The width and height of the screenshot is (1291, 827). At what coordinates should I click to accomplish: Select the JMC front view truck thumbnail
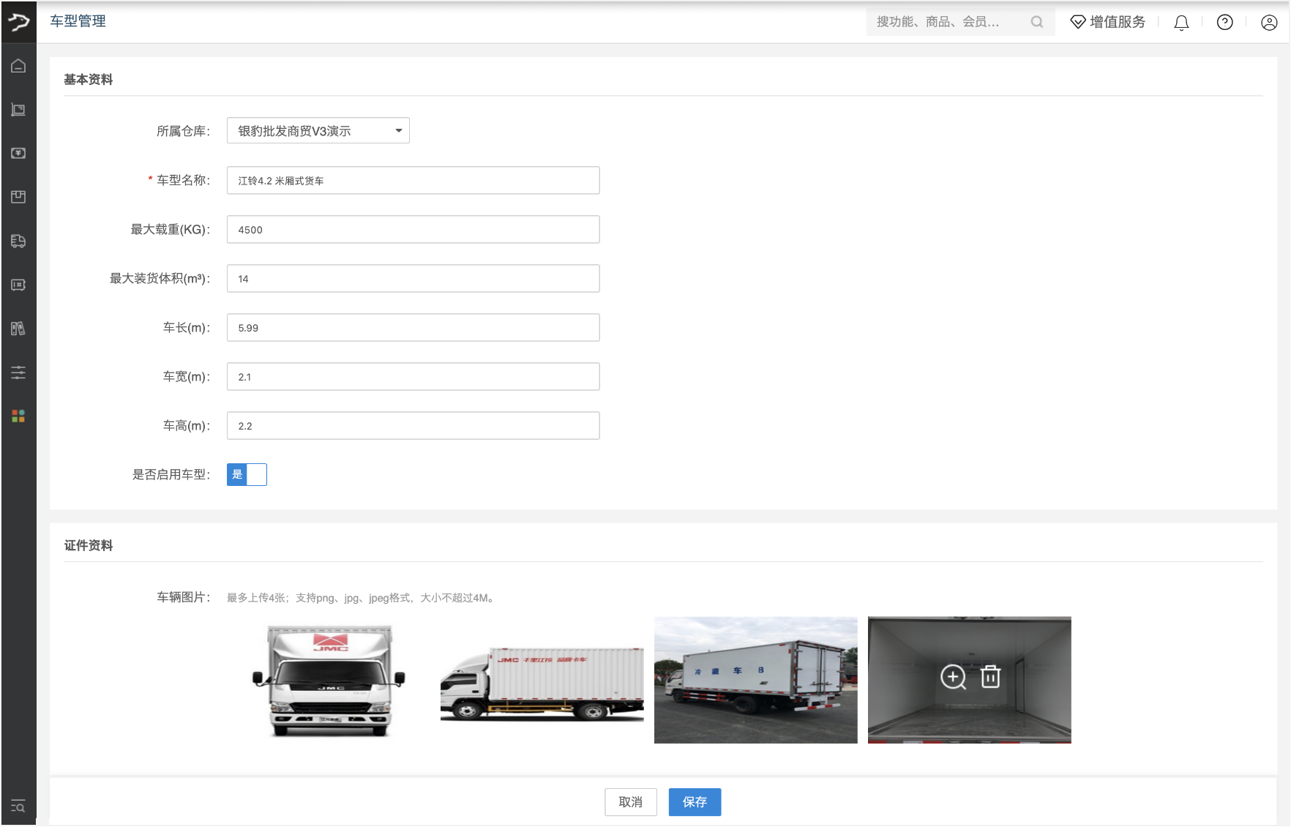(x=329, y=680)
